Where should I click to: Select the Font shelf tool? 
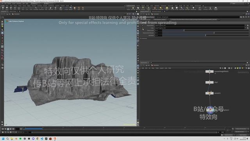55,8
